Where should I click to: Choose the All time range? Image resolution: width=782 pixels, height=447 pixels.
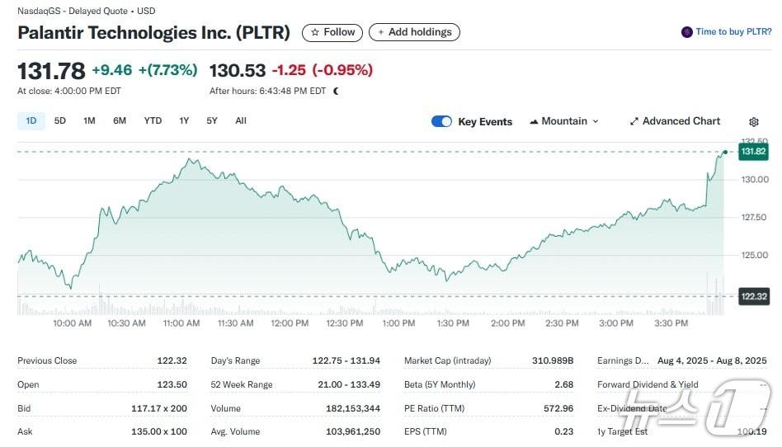point(241,120)
